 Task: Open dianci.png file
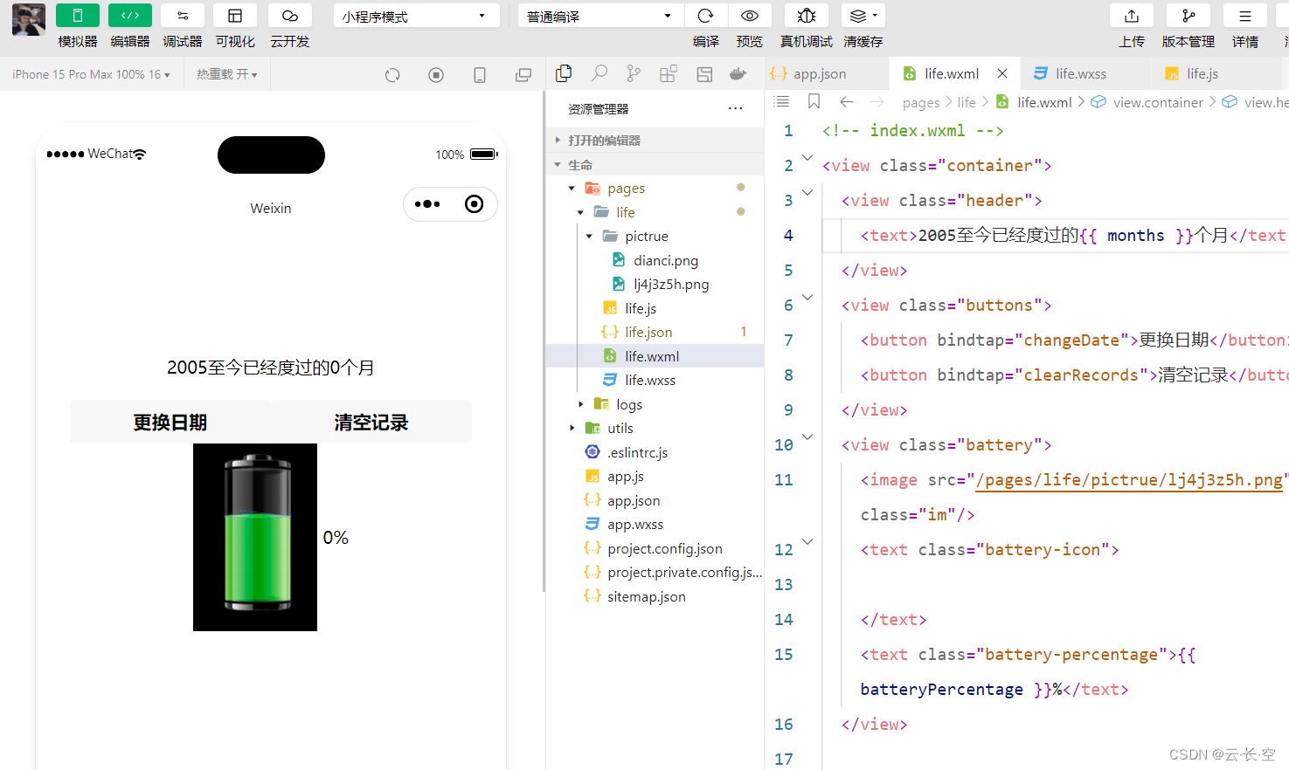[x=655, y=260]
